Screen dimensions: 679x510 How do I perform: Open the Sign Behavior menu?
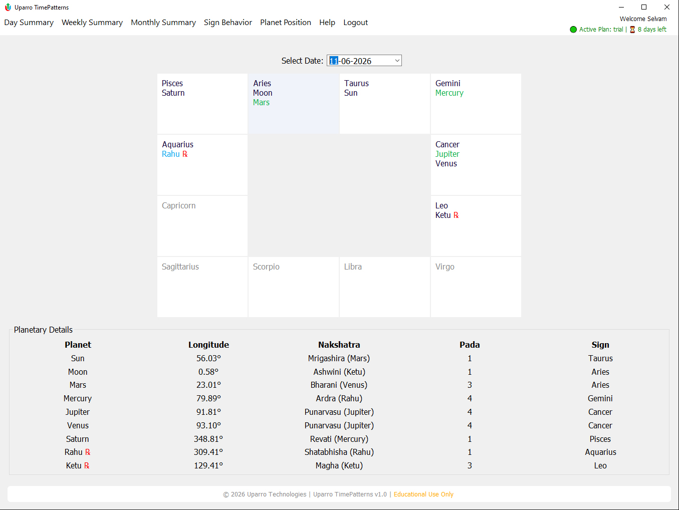(228, 23)
